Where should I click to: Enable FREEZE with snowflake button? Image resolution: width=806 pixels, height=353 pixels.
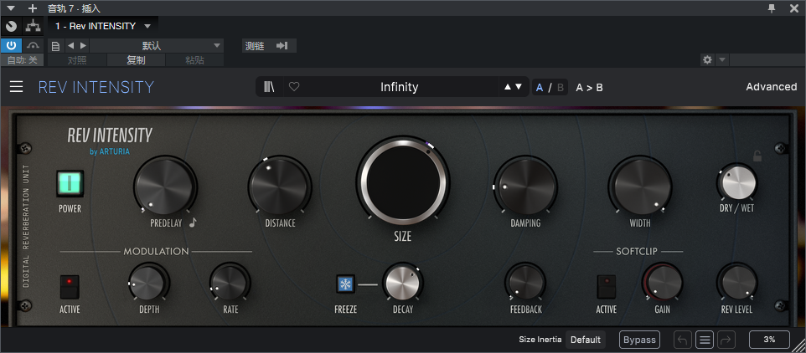[x=345, y=284]
